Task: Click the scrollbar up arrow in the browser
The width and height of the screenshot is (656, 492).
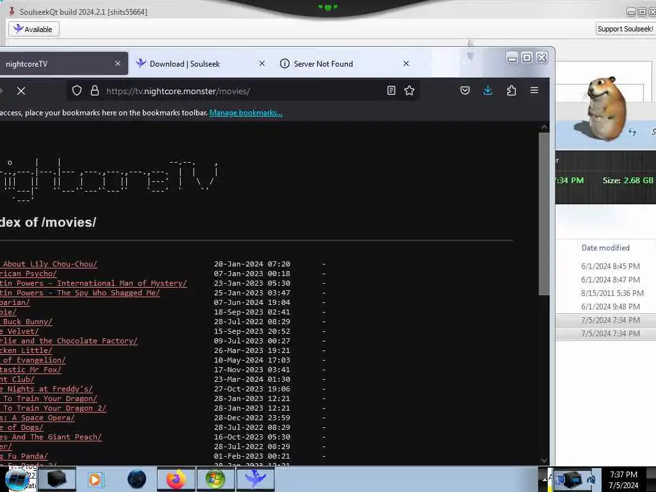Action: 544,127
